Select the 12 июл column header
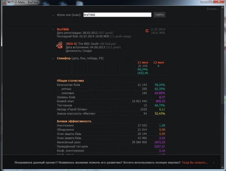 (159, 63)
